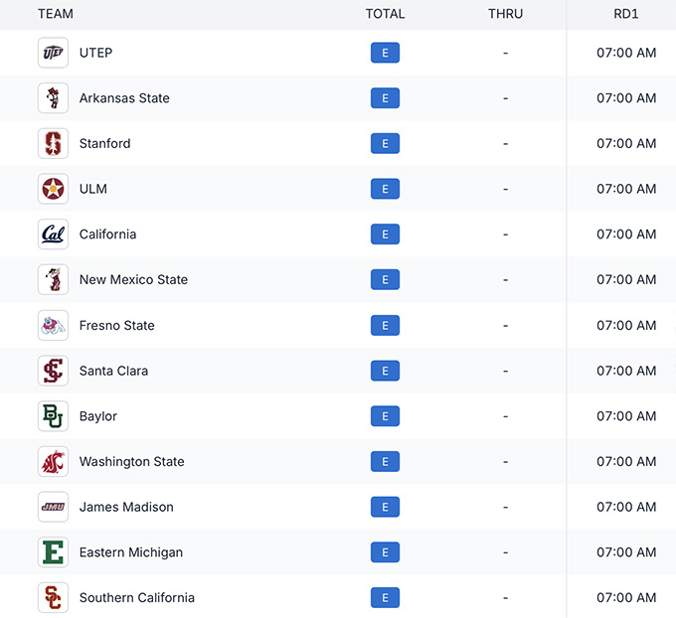Screen dimensions: 676x618
Task: Click Baylor's E total badge
Action: click(x=385, y=416)
